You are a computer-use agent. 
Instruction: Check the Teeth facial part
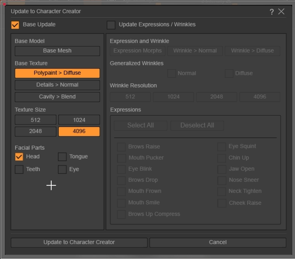tap(19, 169)
